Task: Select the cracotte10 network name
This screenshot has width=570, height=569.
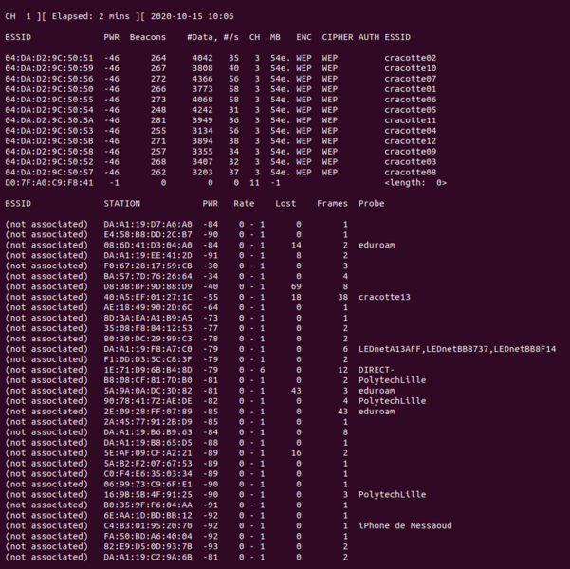Action: coord(410,68)
